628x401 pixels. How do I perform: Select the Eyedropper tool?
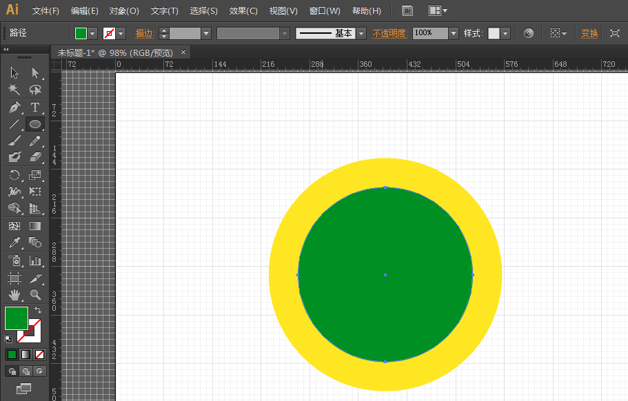coord(14,243)
